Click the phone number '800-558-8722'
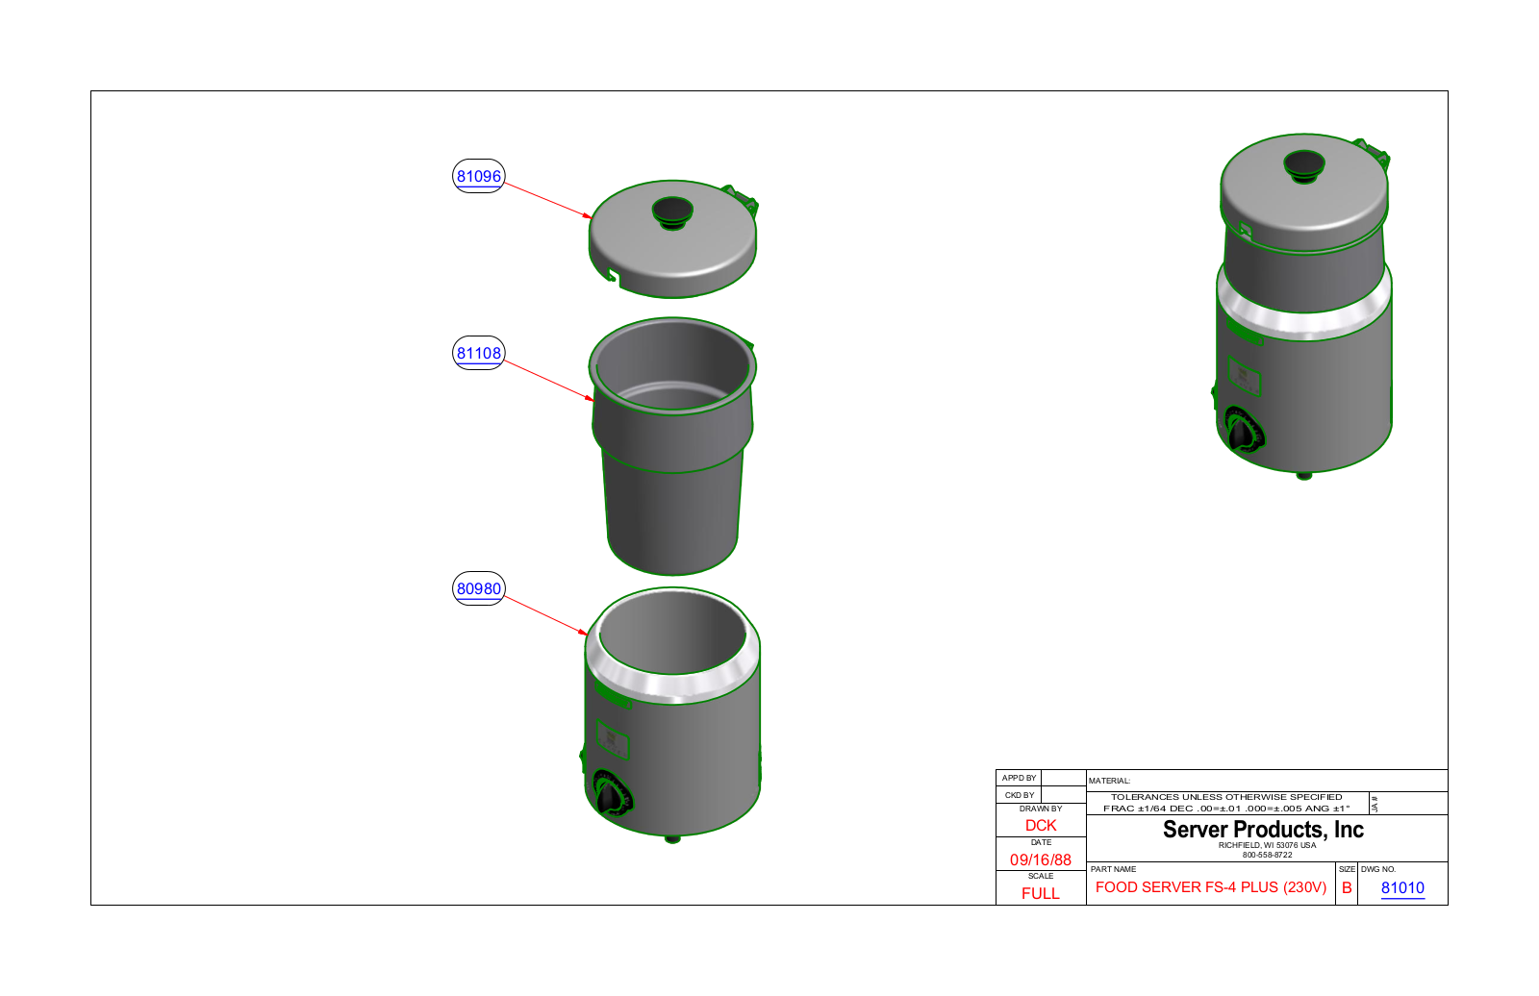This screenshot has width=1539, height=996. pos(1267,856)
